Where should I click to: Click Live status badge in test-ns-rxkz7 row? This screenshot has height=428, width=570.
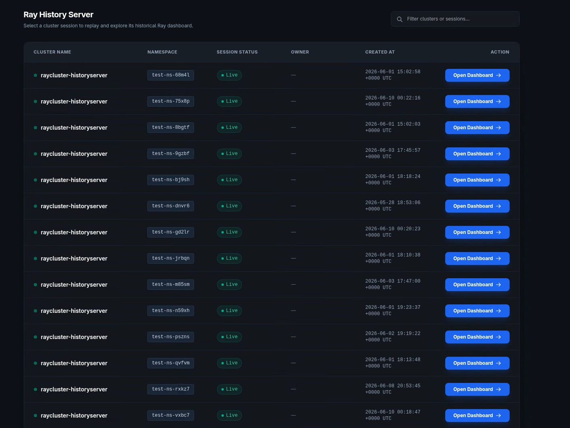[x=229, y=389]
